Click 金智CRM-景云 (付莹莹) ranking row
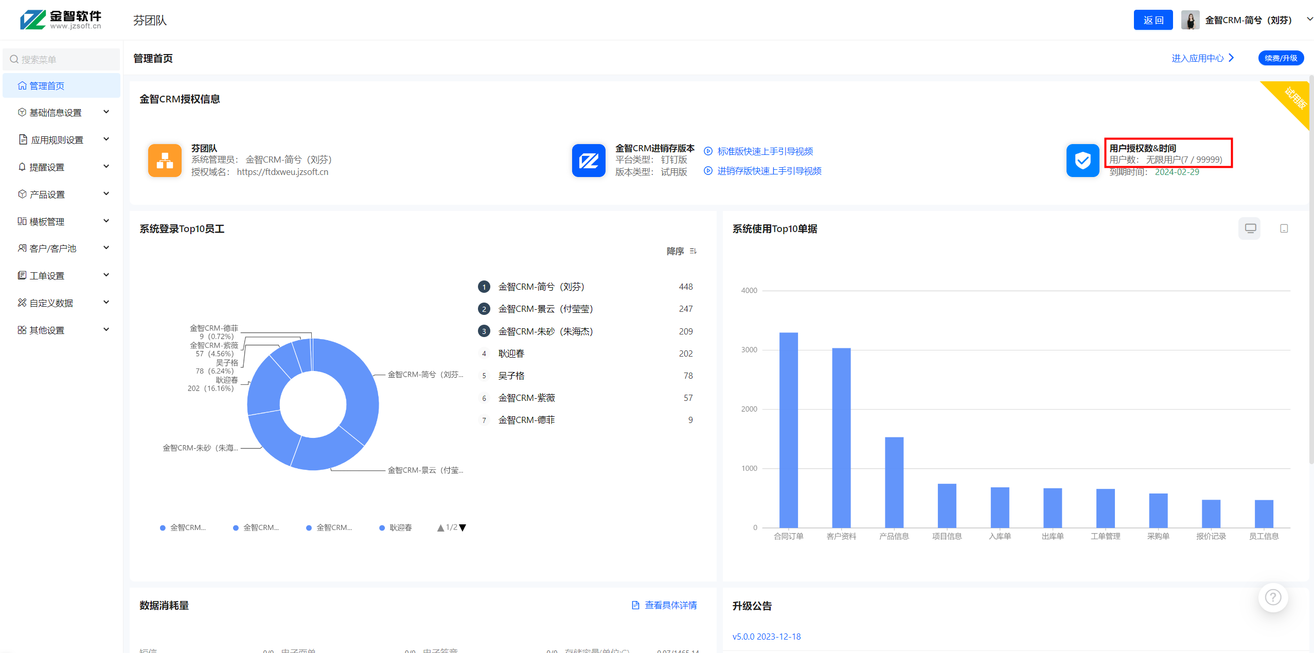The width and height of the screenshot is (1314, 653). click(585, 309)
